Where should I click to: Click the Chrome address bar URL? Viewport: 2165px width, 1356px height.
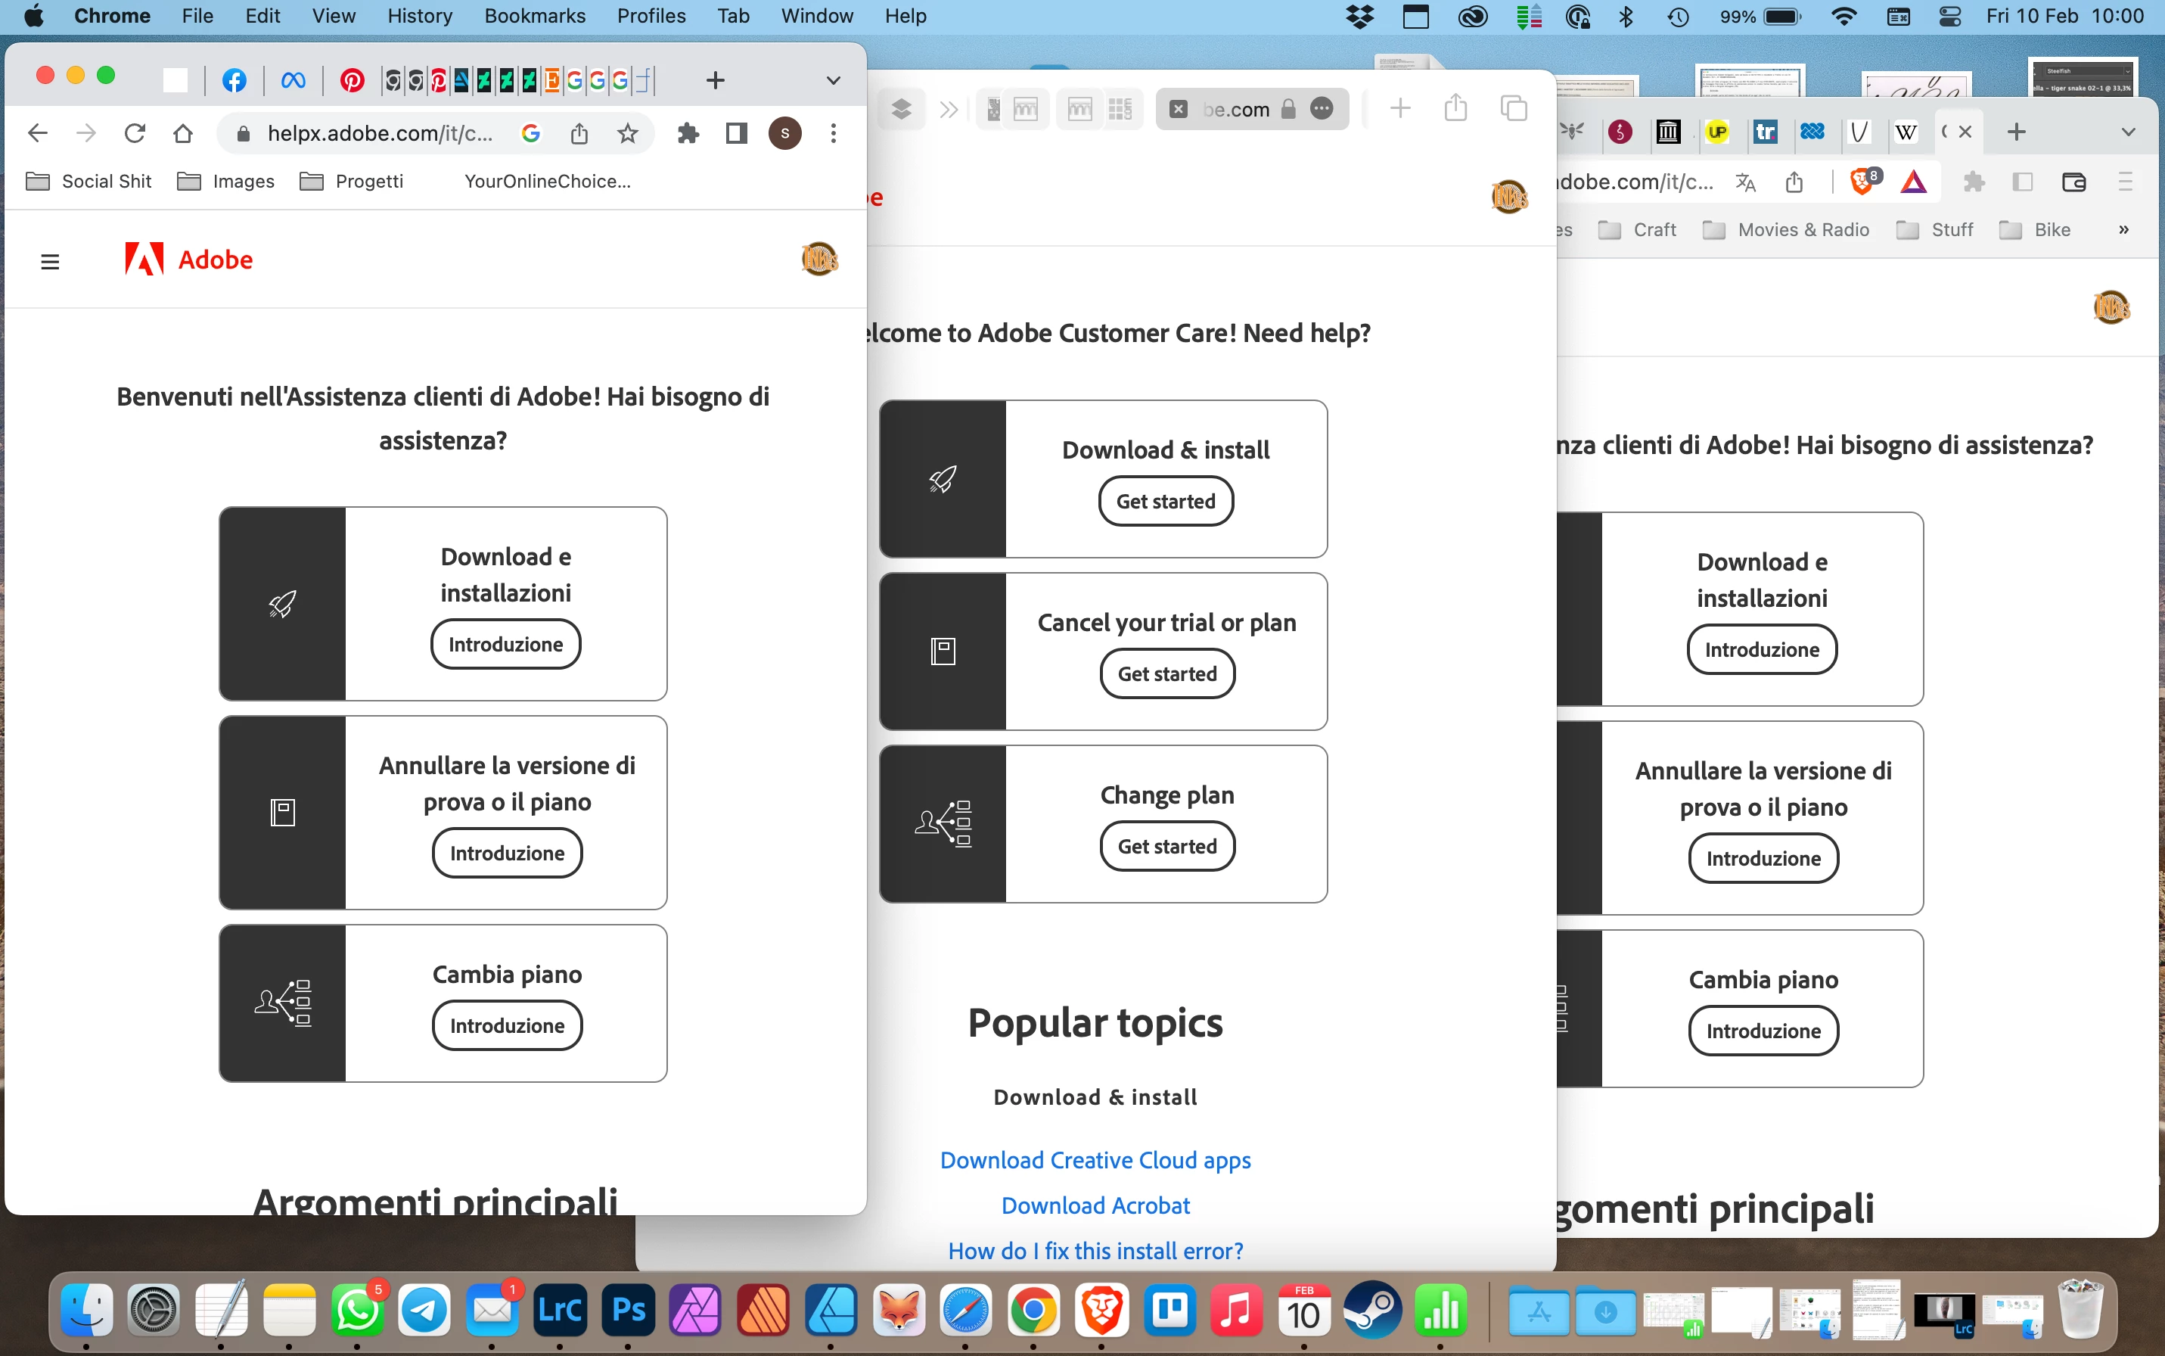(x=379, y=134)
